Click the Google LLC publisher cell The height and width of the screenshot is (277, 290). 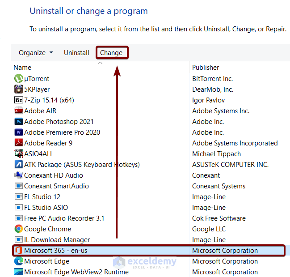(x=209, y=229)
